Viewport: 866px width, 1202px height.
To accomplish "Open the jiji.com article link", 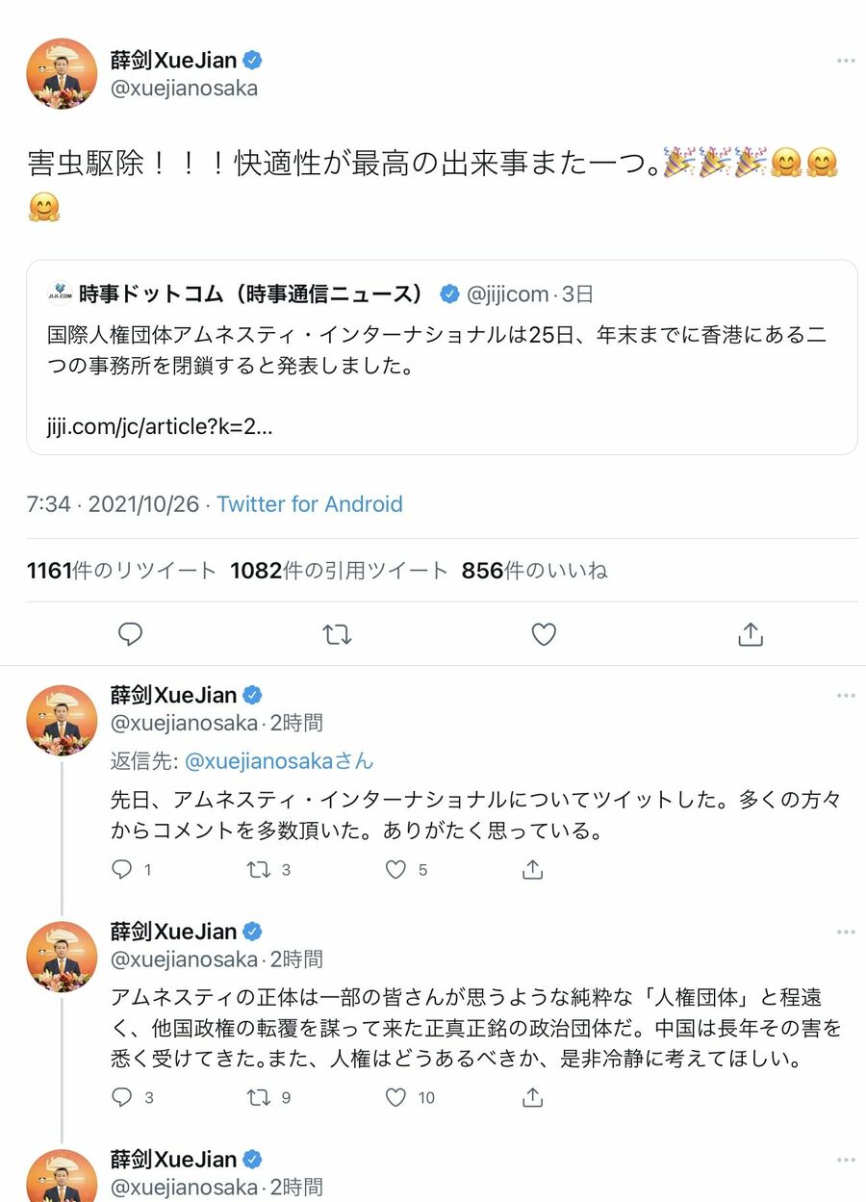I will [x=160, y=426].
